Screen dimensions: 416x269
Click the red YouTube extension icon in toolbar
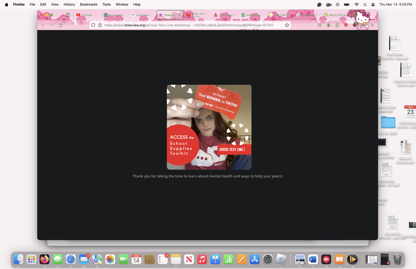coord(346,25)
